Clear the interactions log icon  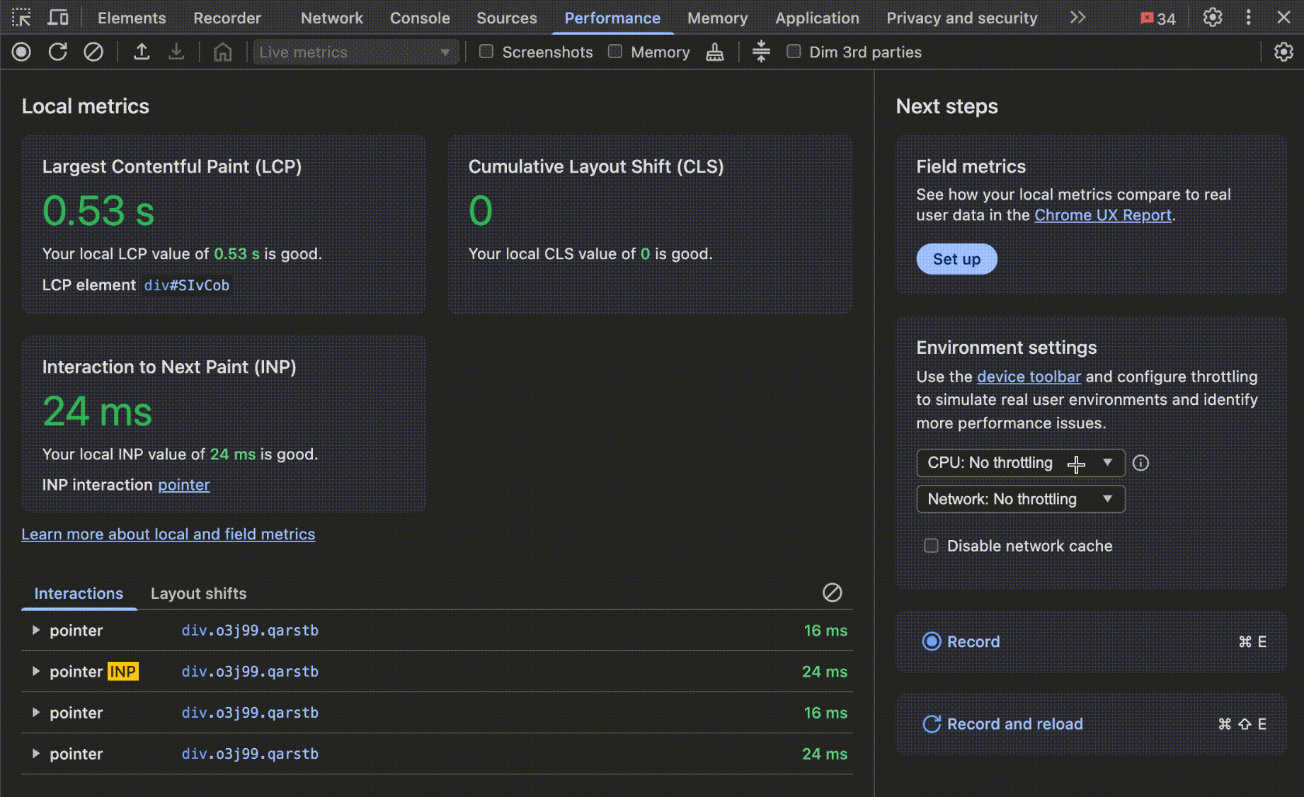(x=832, y=592)
